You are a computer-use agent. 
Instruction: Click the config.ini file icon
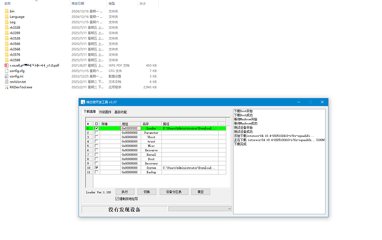[6, 76]
